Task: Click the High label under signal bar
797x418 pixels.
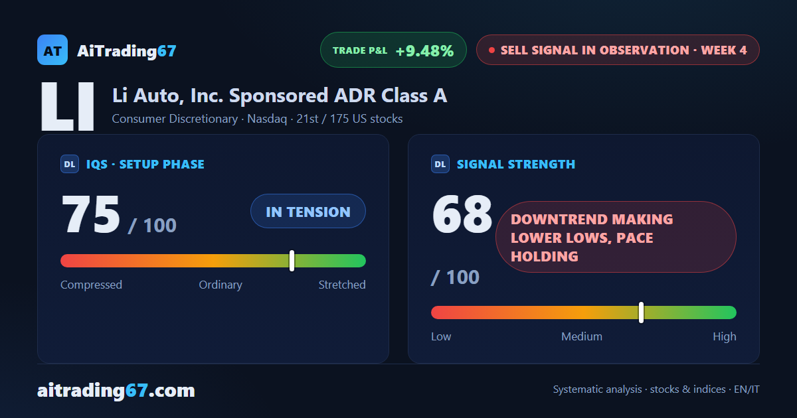Action: 725,336
